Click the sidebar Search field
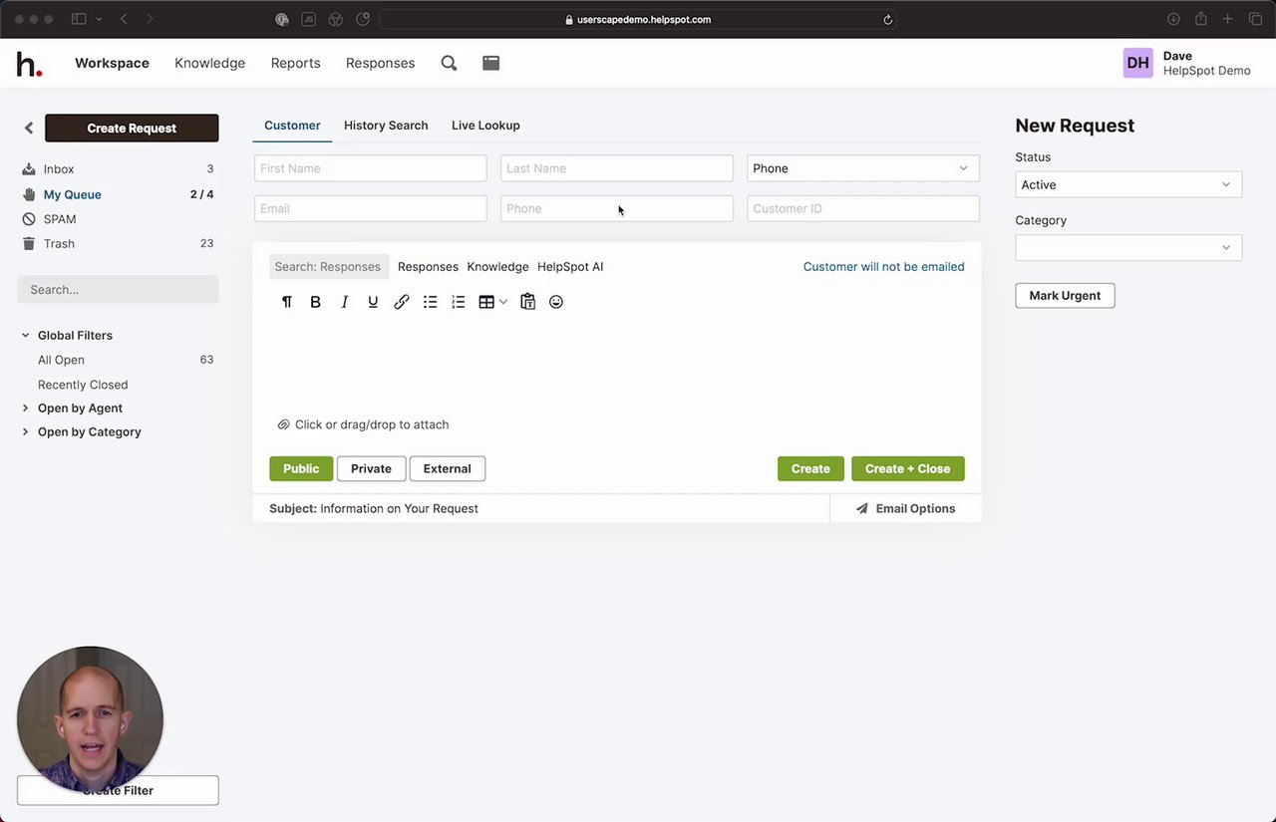Screen dimensions: 1276x822 [x=118, y=289]
